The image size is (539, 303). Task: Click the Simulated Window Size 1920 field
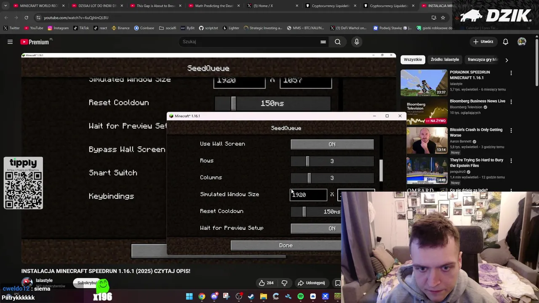click(x=308, y=195)
